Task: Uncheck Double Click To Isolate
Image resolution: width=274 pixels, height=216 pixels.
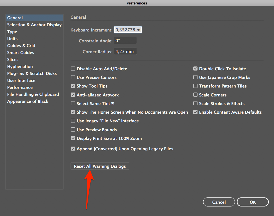Action: [196, 69]
